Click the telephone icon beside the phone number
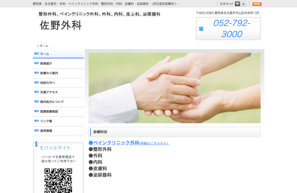The width and height of the screenshot is (297, 193). tap(201, 29)
